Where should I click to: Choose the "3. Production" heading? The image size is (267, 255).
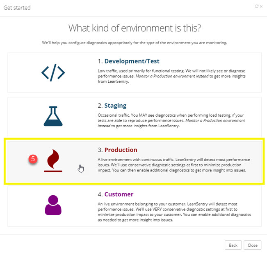(x=117, y=150)
